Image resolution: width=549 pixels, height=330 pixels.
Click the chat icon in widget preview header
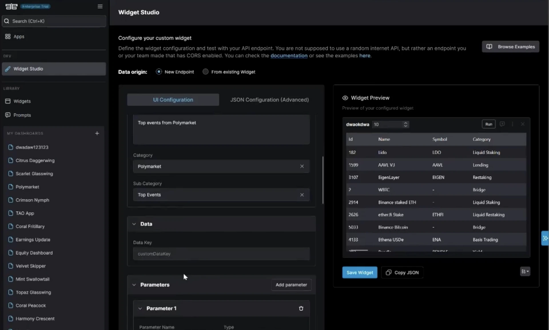tap(502, 124)
